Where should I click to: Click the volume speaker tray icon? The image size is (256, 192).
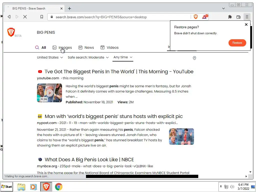(232, 186)
